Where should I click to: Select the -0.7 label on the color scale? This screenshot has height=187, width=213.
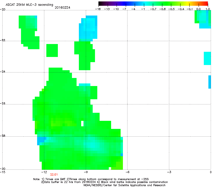153,9
